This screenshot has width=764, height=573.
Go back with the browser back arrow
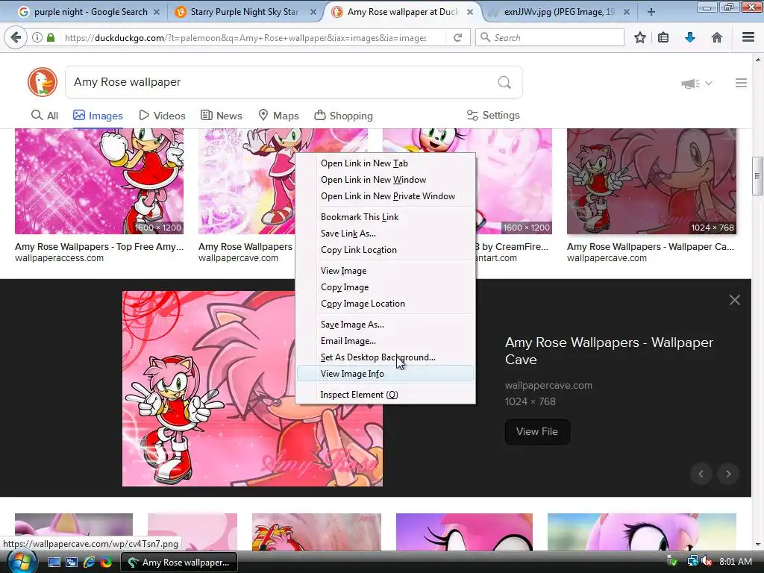16,37
